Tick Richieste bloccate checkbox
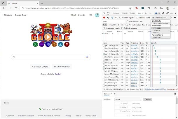This screenshot has width=178, height=119. (122, 28)
